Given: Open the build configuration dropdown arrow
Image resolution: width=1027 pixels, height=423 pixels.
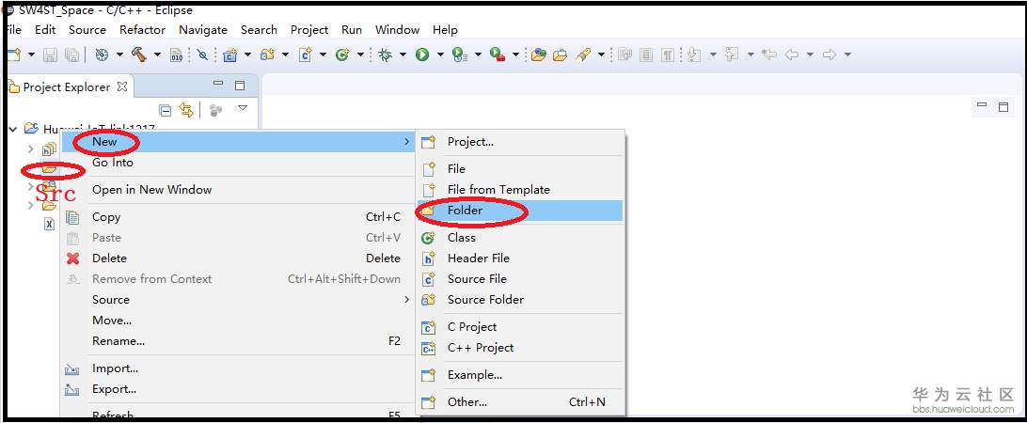Looking at the screenshot, I should (x=119, y=55).
